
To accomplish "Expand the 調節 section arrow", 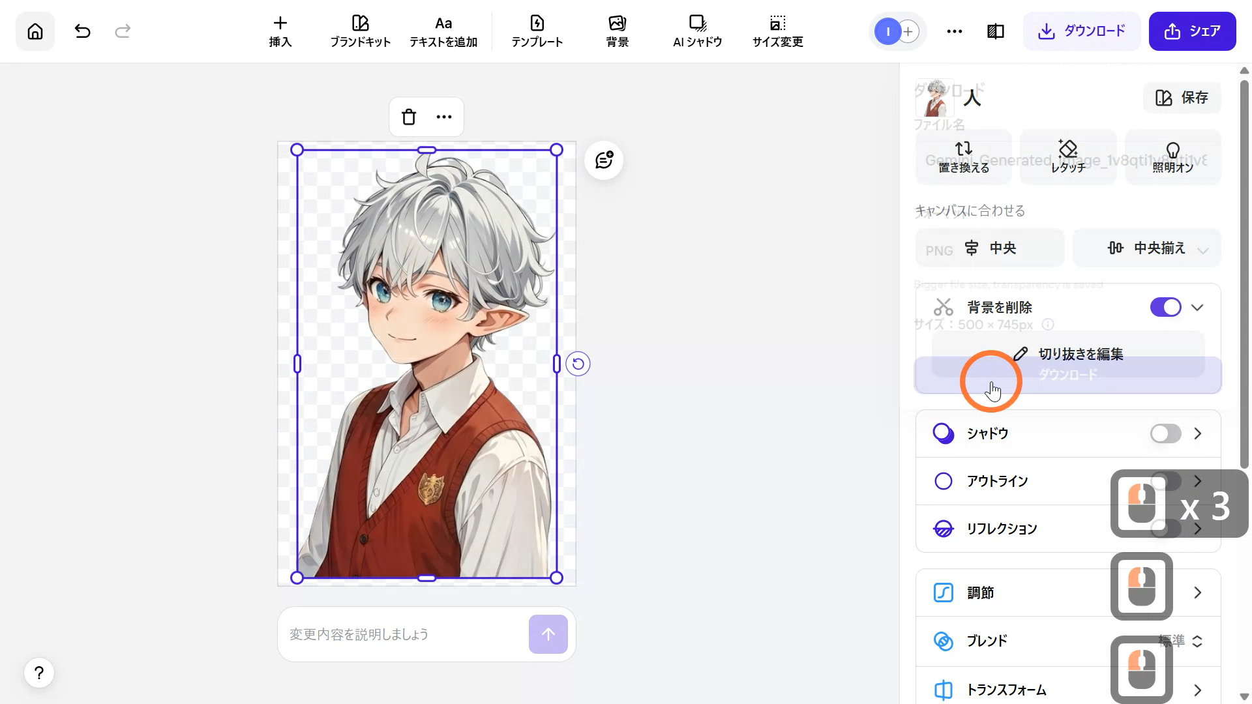I will pos(1198,593).
